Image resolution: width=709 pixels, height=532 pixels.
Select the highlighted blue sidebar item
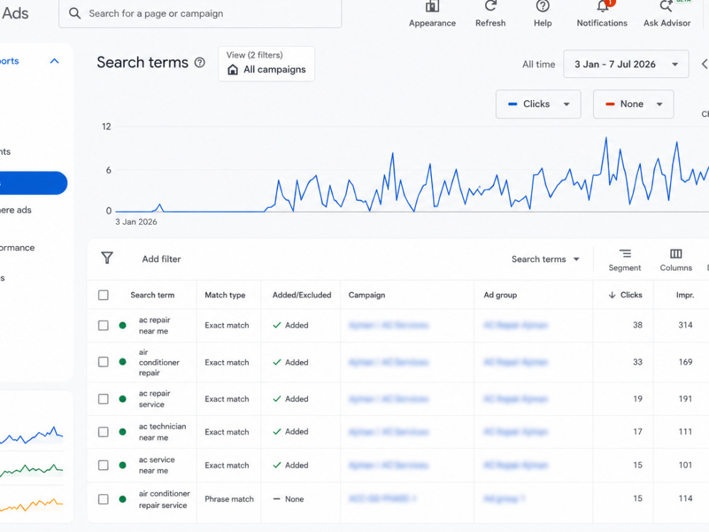click(33, 183)
